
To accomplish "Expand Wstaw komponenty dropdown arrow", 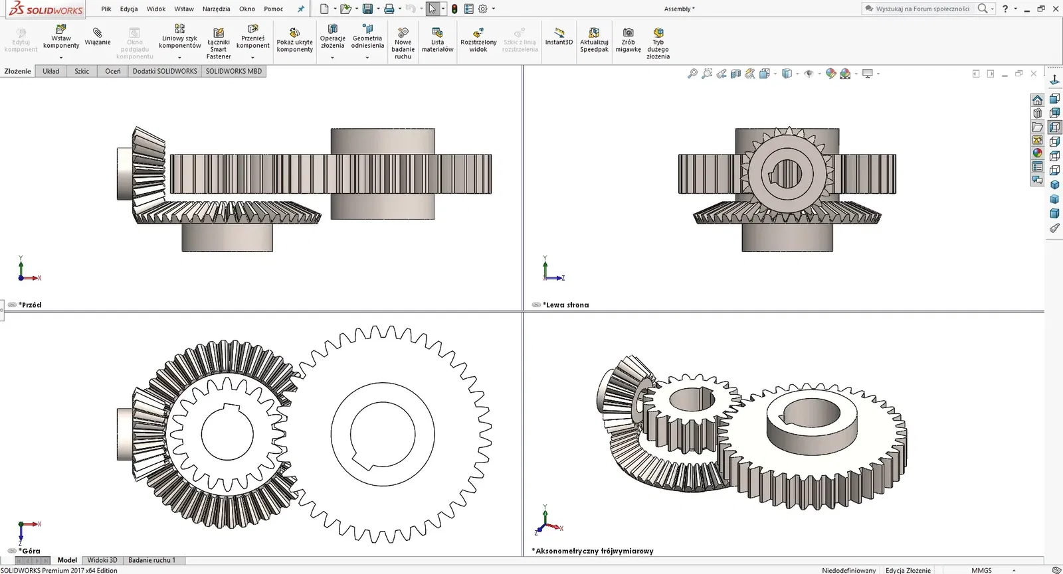I will click(x=61, y=58).
